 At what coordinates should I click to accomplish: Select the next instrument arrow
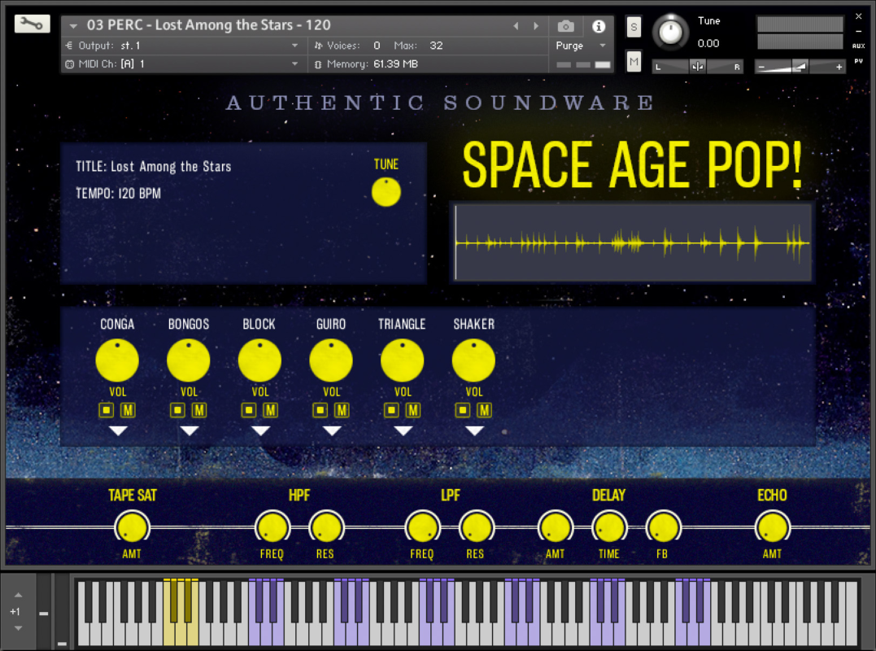(x=535, y=26)
